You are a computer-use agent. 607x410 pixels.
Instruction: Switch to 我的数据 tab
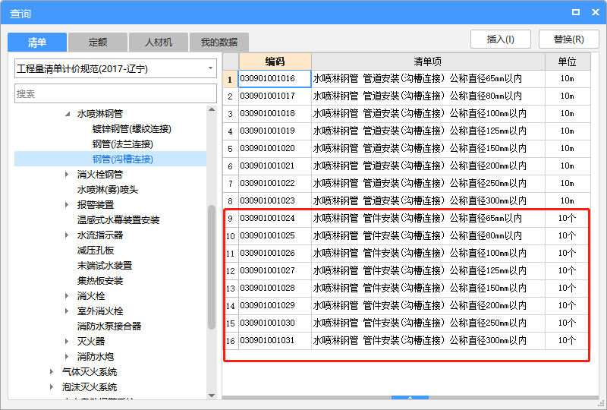pos(219,42)
